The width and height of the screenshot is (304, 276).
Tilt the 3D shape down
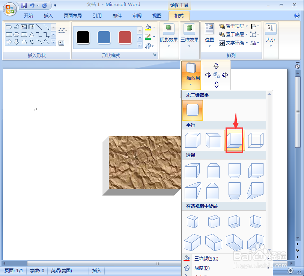(217, 84)
